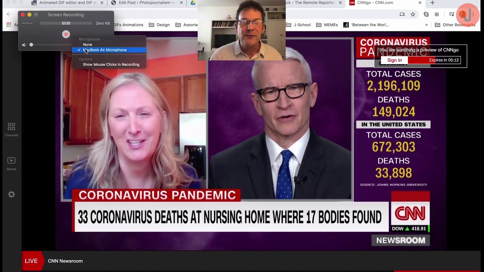Open the Shows icon in CNNgo sidebar
The width and height of the screenshot is (484, 272).
click(x=11, y=164)
